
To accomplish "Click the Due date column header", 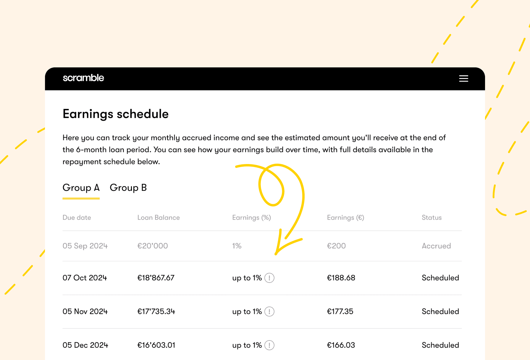I will (77, 218).
